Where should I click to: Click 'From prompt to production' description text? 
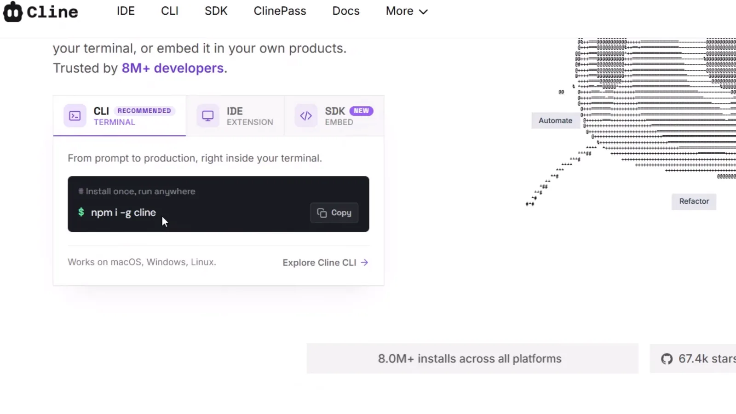(x=195, y=158)
